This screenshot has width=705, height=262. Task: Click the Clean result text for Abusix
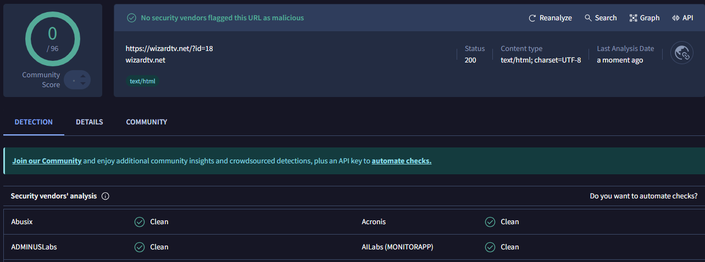point(159,222)
